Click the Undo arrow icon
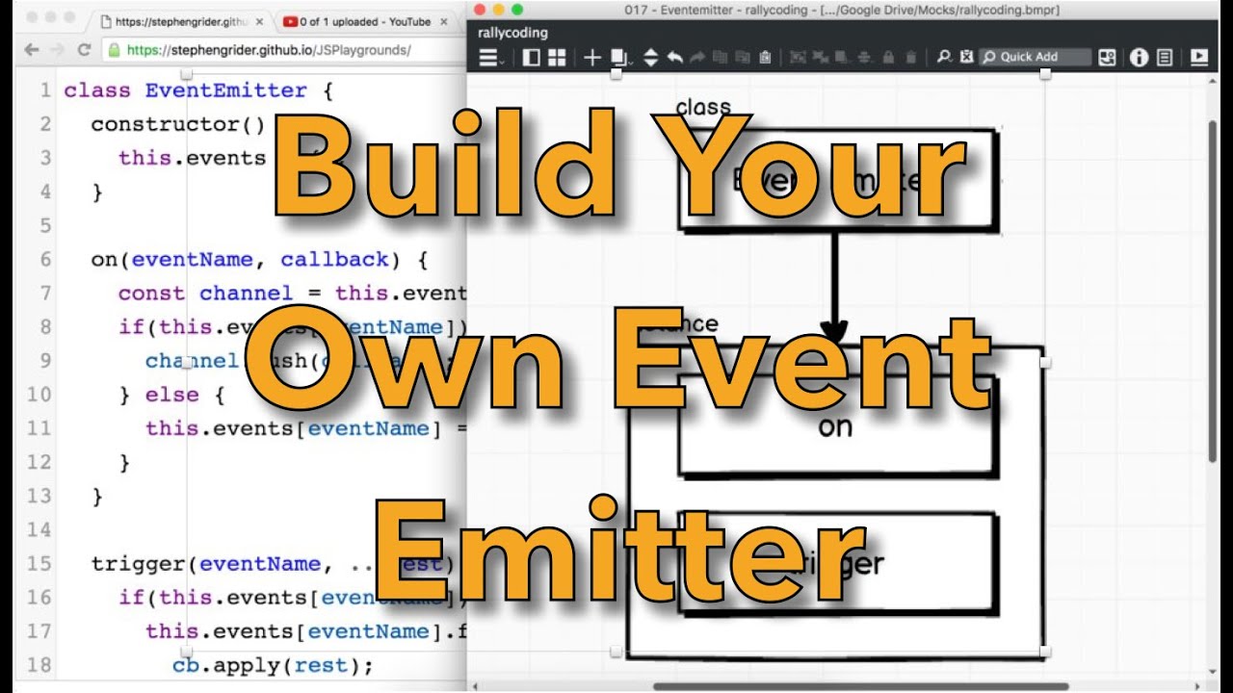This screenshot has height=693, width=1233. [x=675, y=57]
